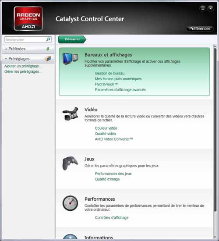Click the dual monitors icon
Image resolution: width=219 pixels, height=241 pixels.
(x=71, y=58)
